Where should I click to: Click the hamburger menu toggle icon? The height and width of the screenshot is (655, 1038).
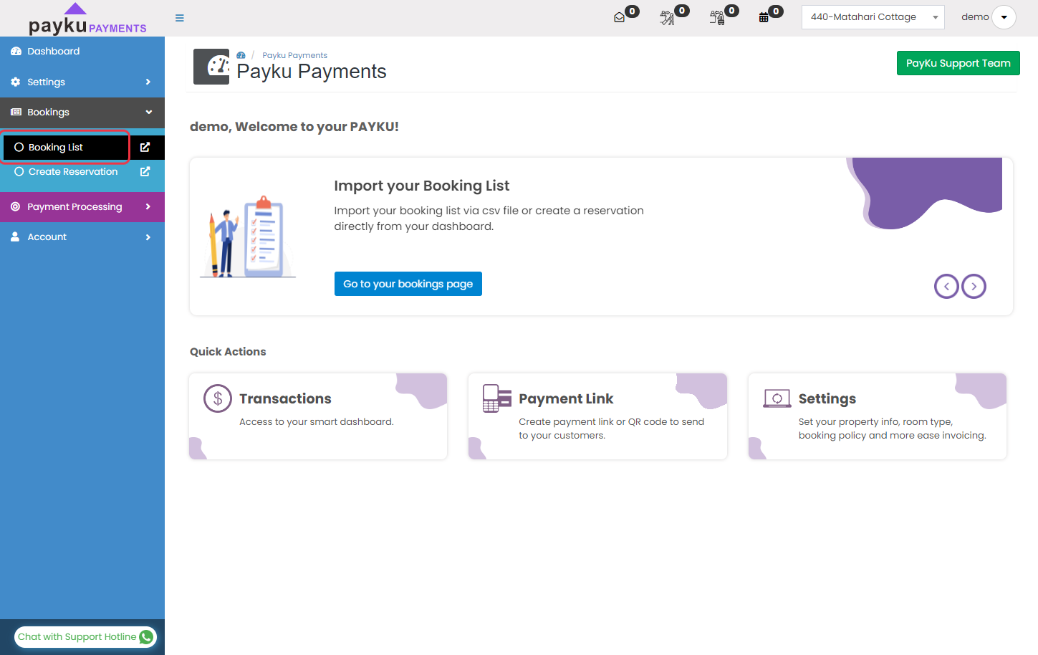[180, 18]
